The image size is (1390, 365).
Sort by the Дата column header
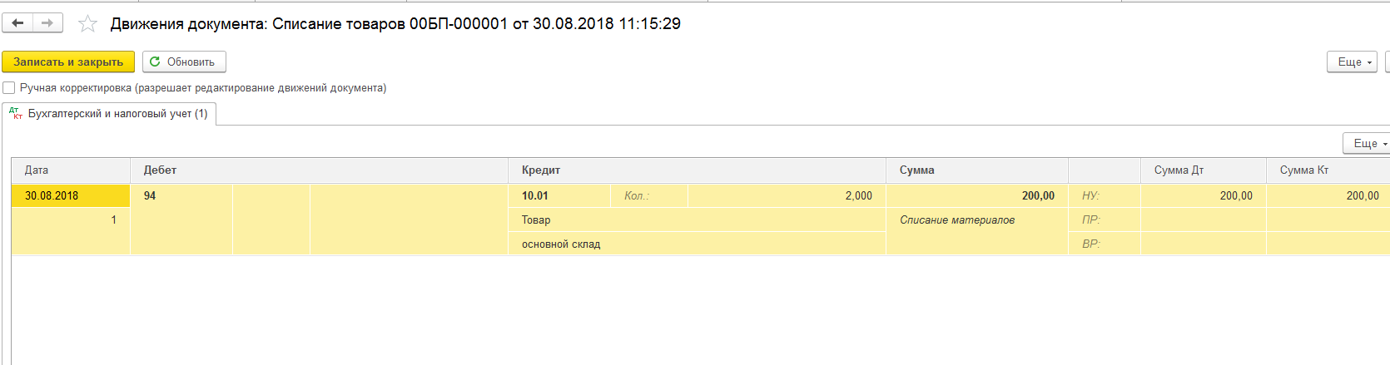(37, 170)
